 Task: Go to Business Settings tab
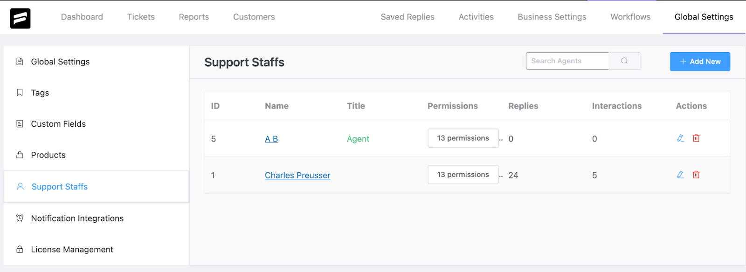point(552,17)
